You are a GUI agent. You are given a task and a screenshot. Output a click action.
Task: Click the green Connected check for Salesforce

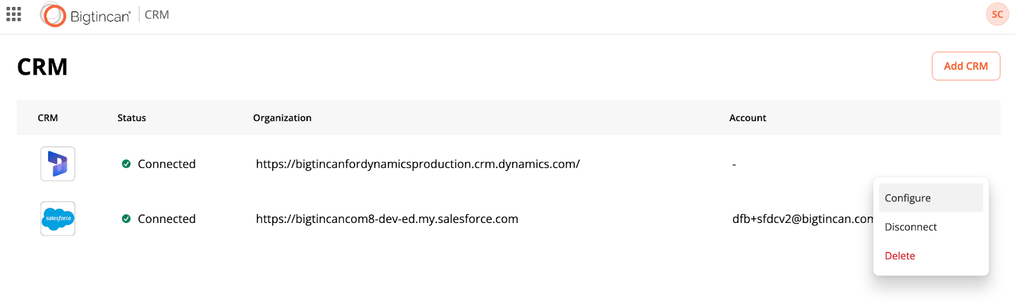pyautogui.click(x=126, y=218)
